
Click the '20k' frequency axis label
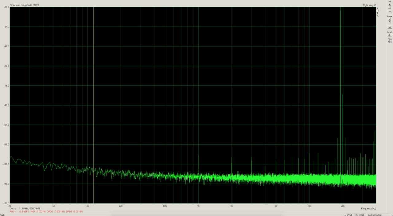[343, 206]
